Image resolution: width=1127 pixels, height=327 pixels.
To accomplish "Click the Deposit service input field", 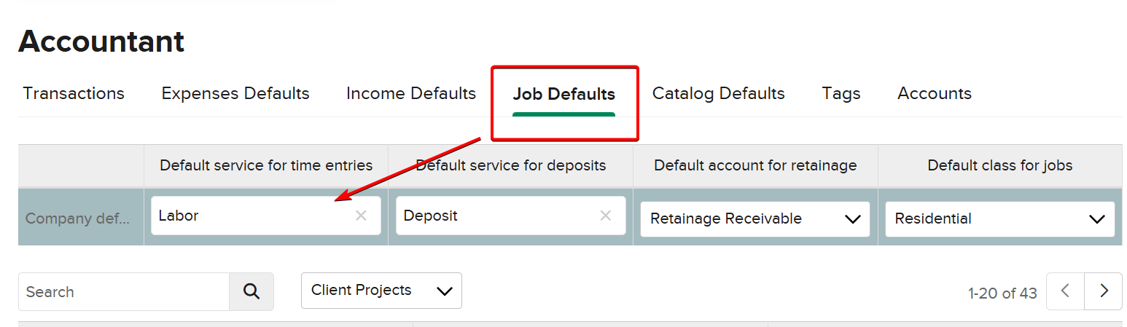I will (496, 216).
